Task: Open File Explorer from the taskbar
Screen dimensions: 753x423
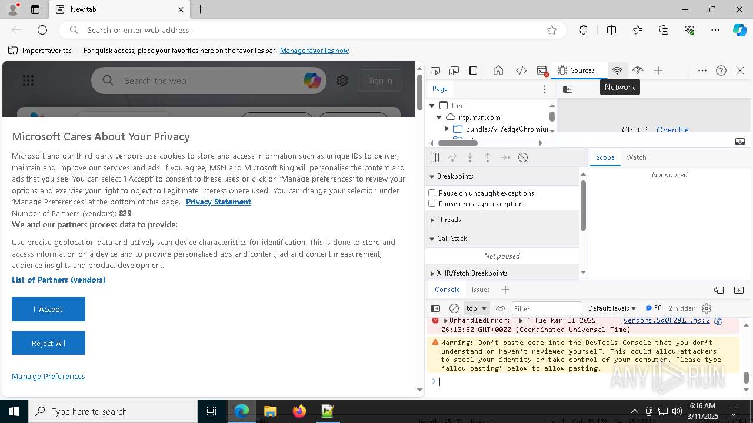Action: click(270, 411)
